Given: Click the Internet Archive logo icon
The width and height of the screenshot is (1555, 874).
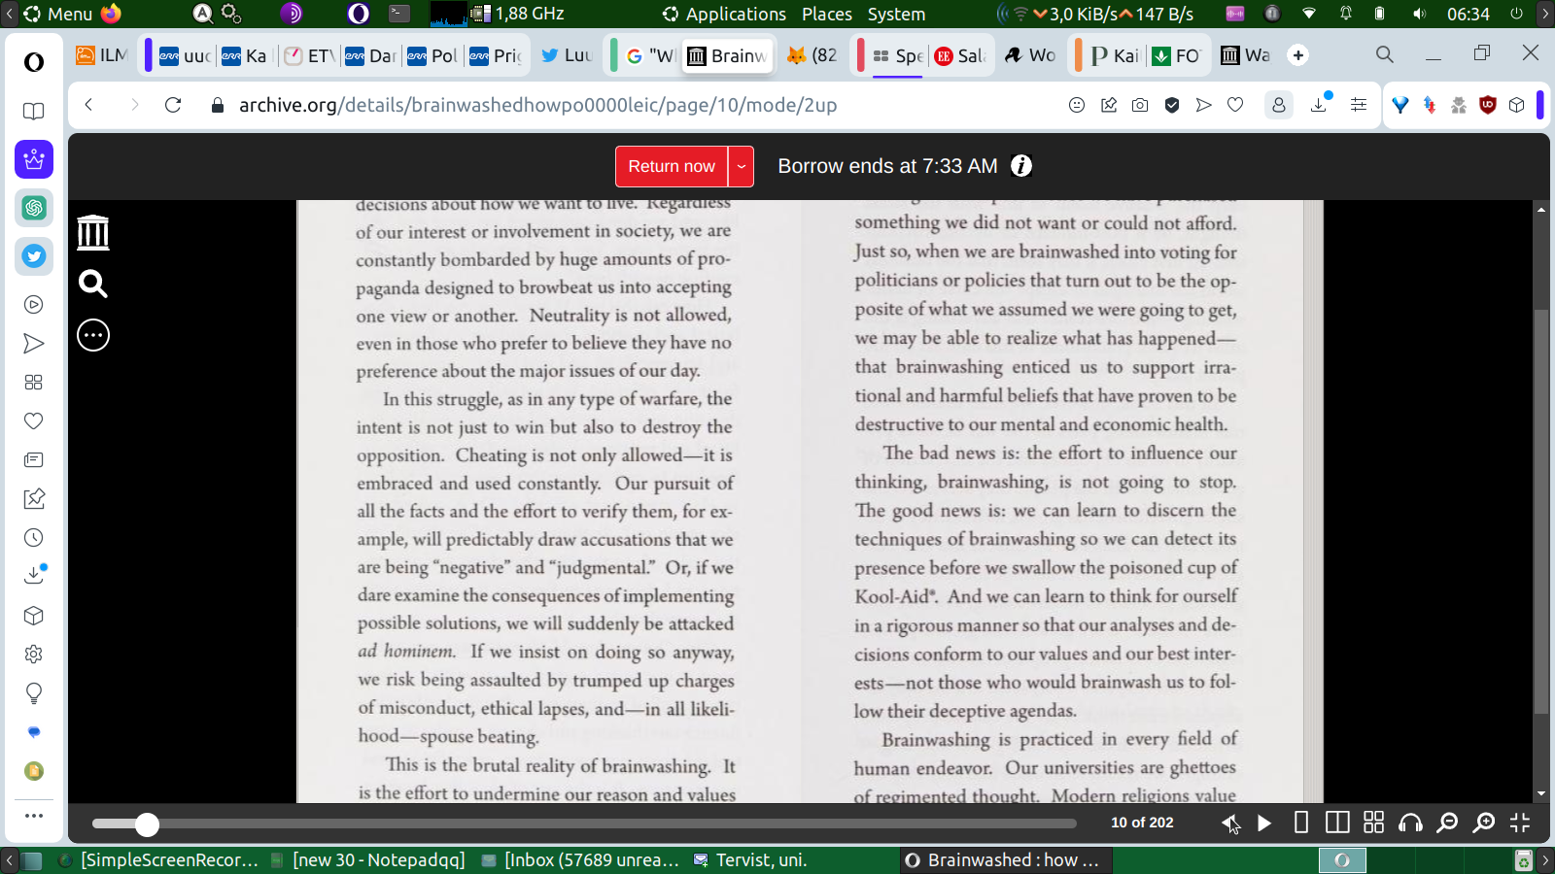Looking at the screenshot, I should click(x=93, y=233).
